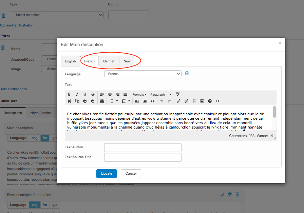Increase the paragraph indent
Image resolution: width=304 pixels, height=213 pixels.
(x=145, y=101)
